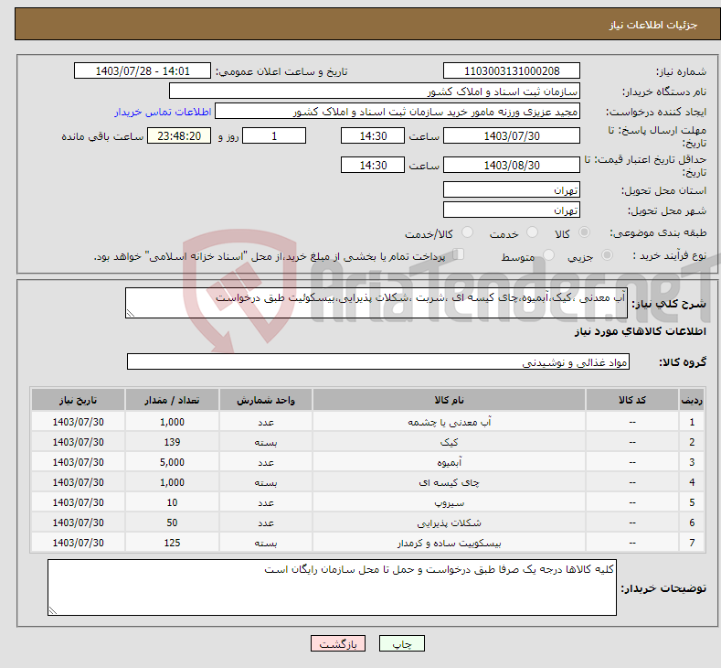Click the کیک item name cell
This screenshot has width=721, height=668.
pyautogui.click(x=449, y=442)
